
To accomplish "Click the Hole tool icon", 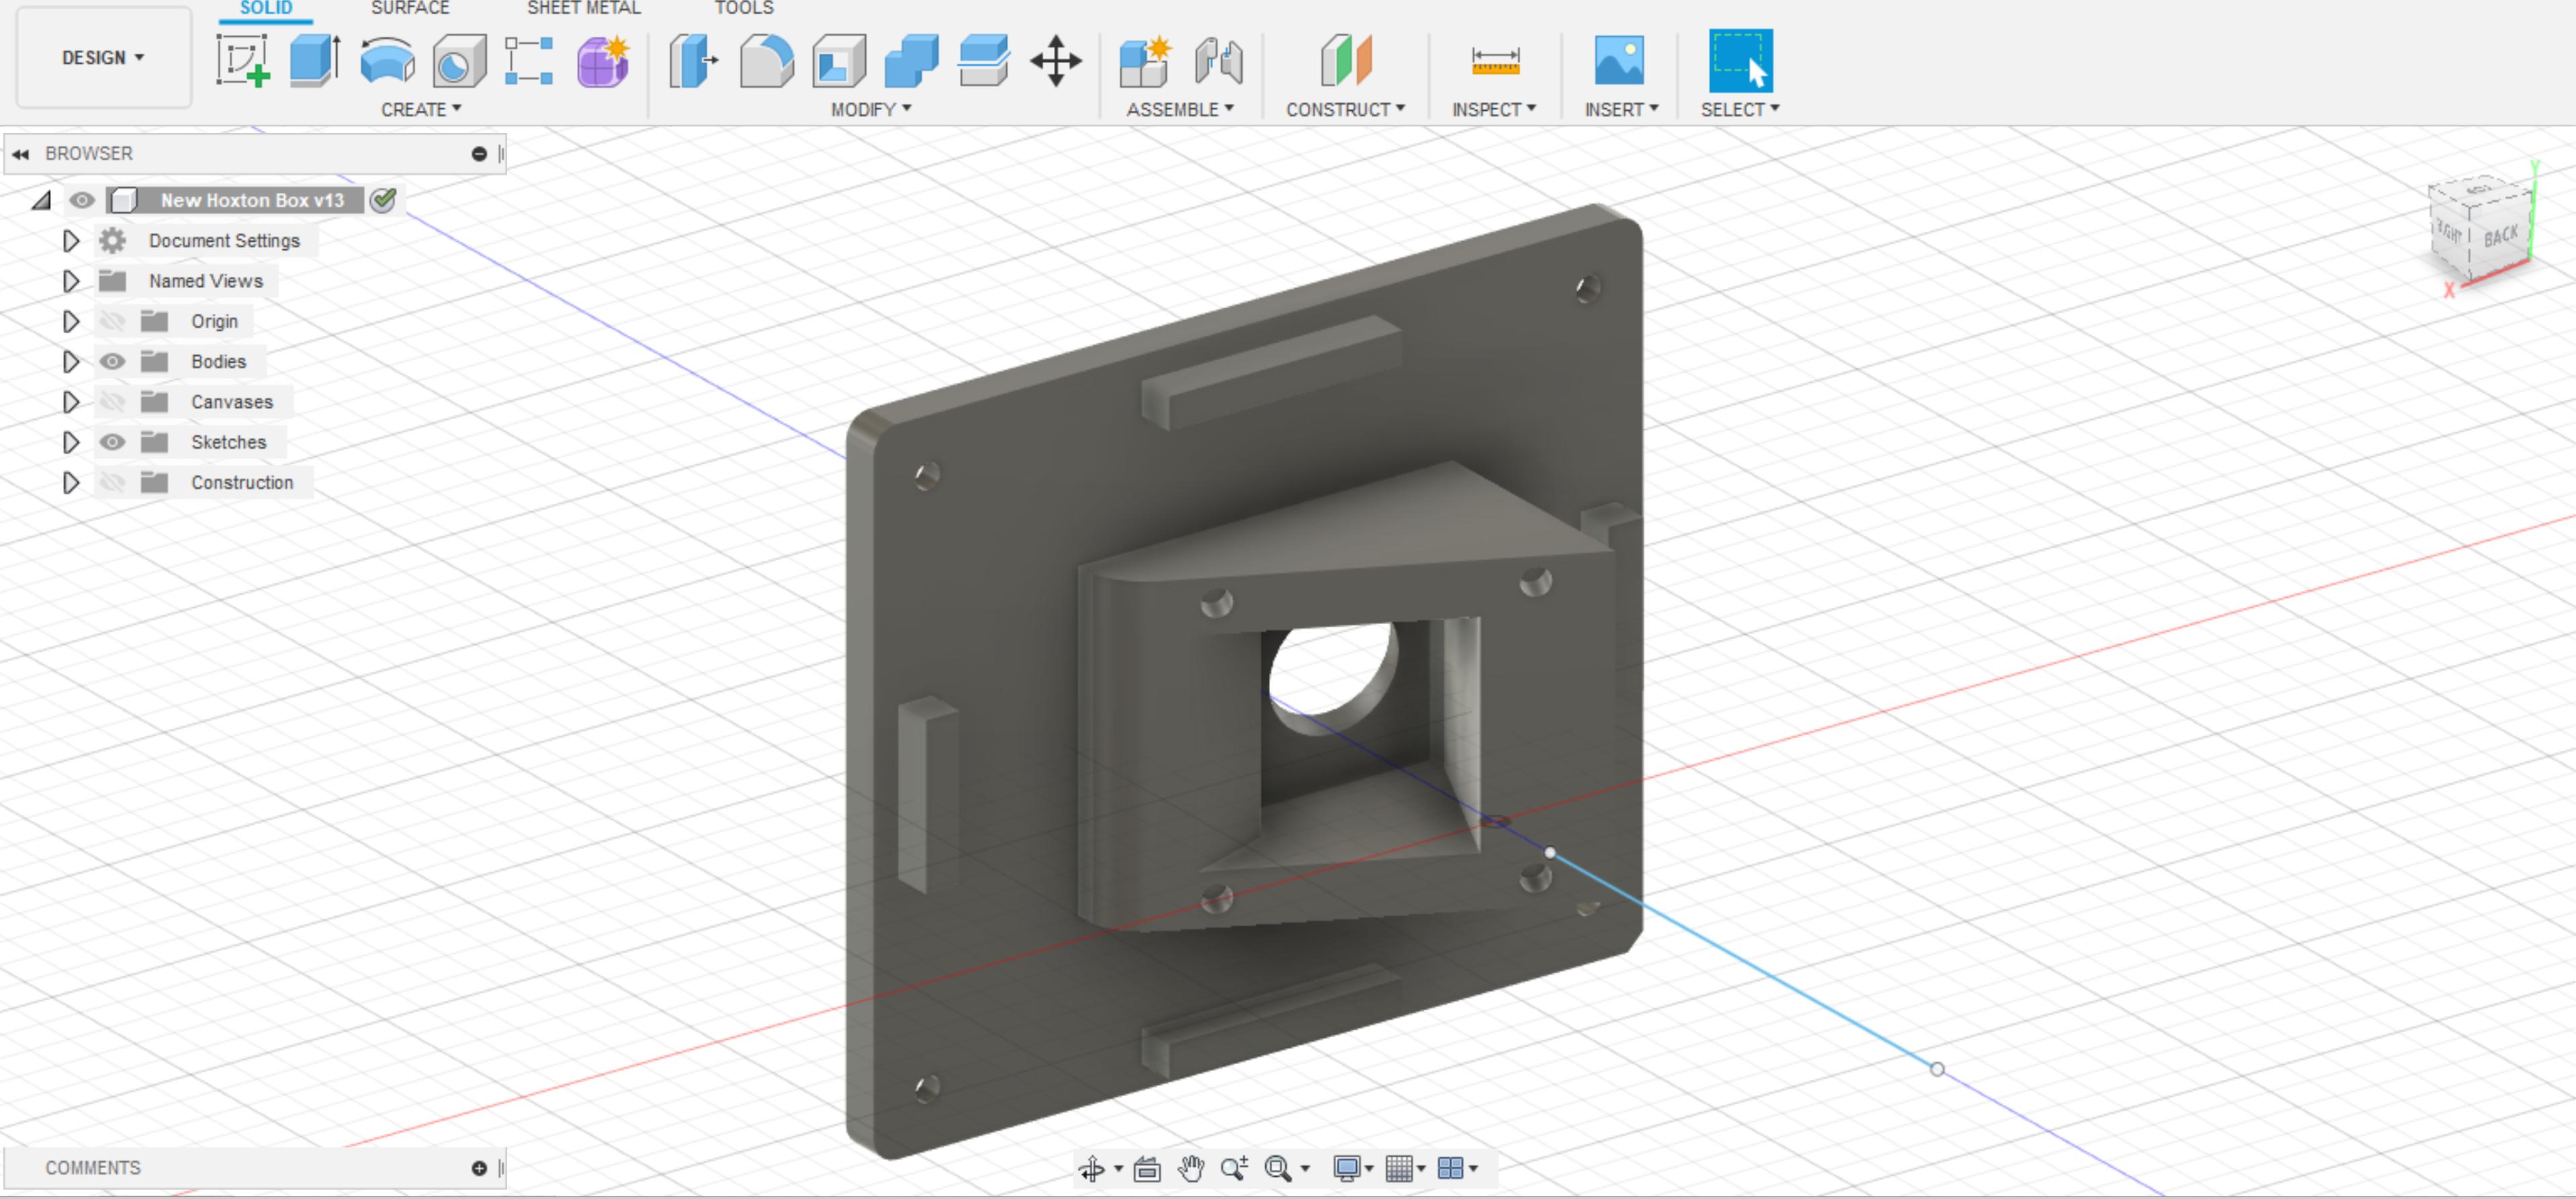I will (459, 61).
